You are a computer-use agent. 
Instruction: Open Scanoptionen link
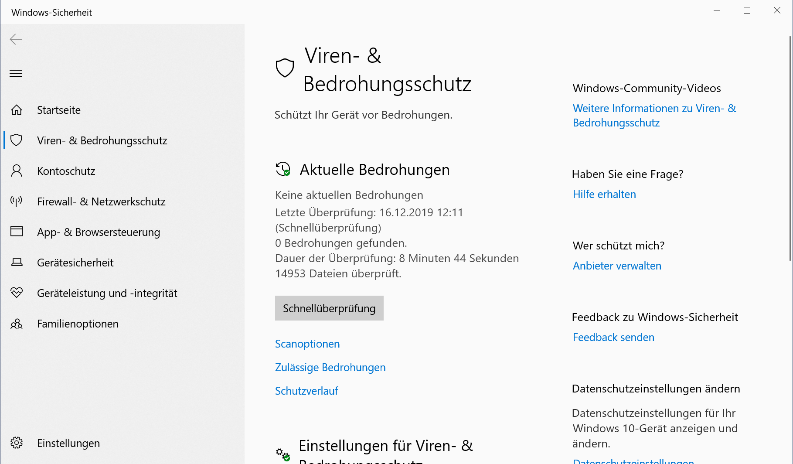(307, 344)
